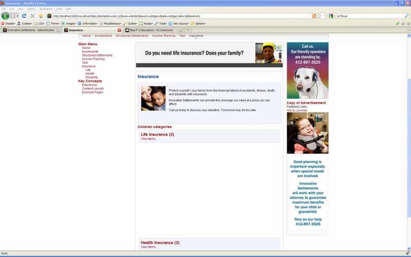The width and height of the screenshot is (411, 257).
Task: Open Home in the top navigation bar
Action: pos(86,35)
